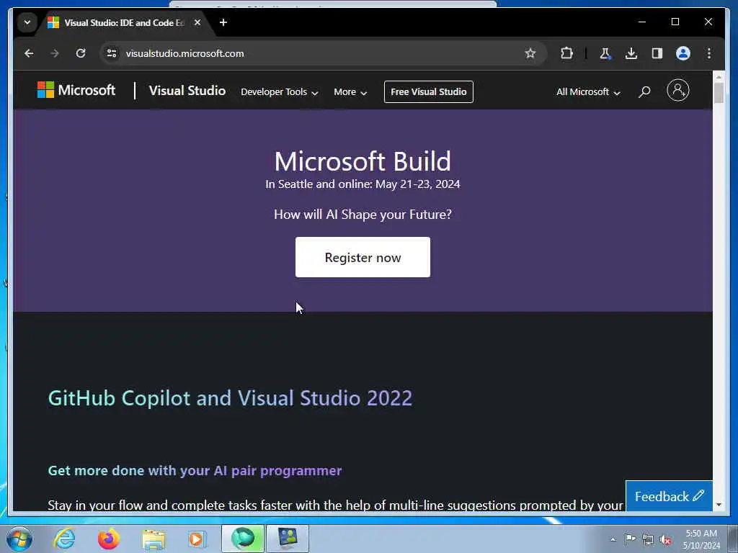Go back to the previous page
The height and width of the screenshot is (553, 738).
tap(29, 53)
